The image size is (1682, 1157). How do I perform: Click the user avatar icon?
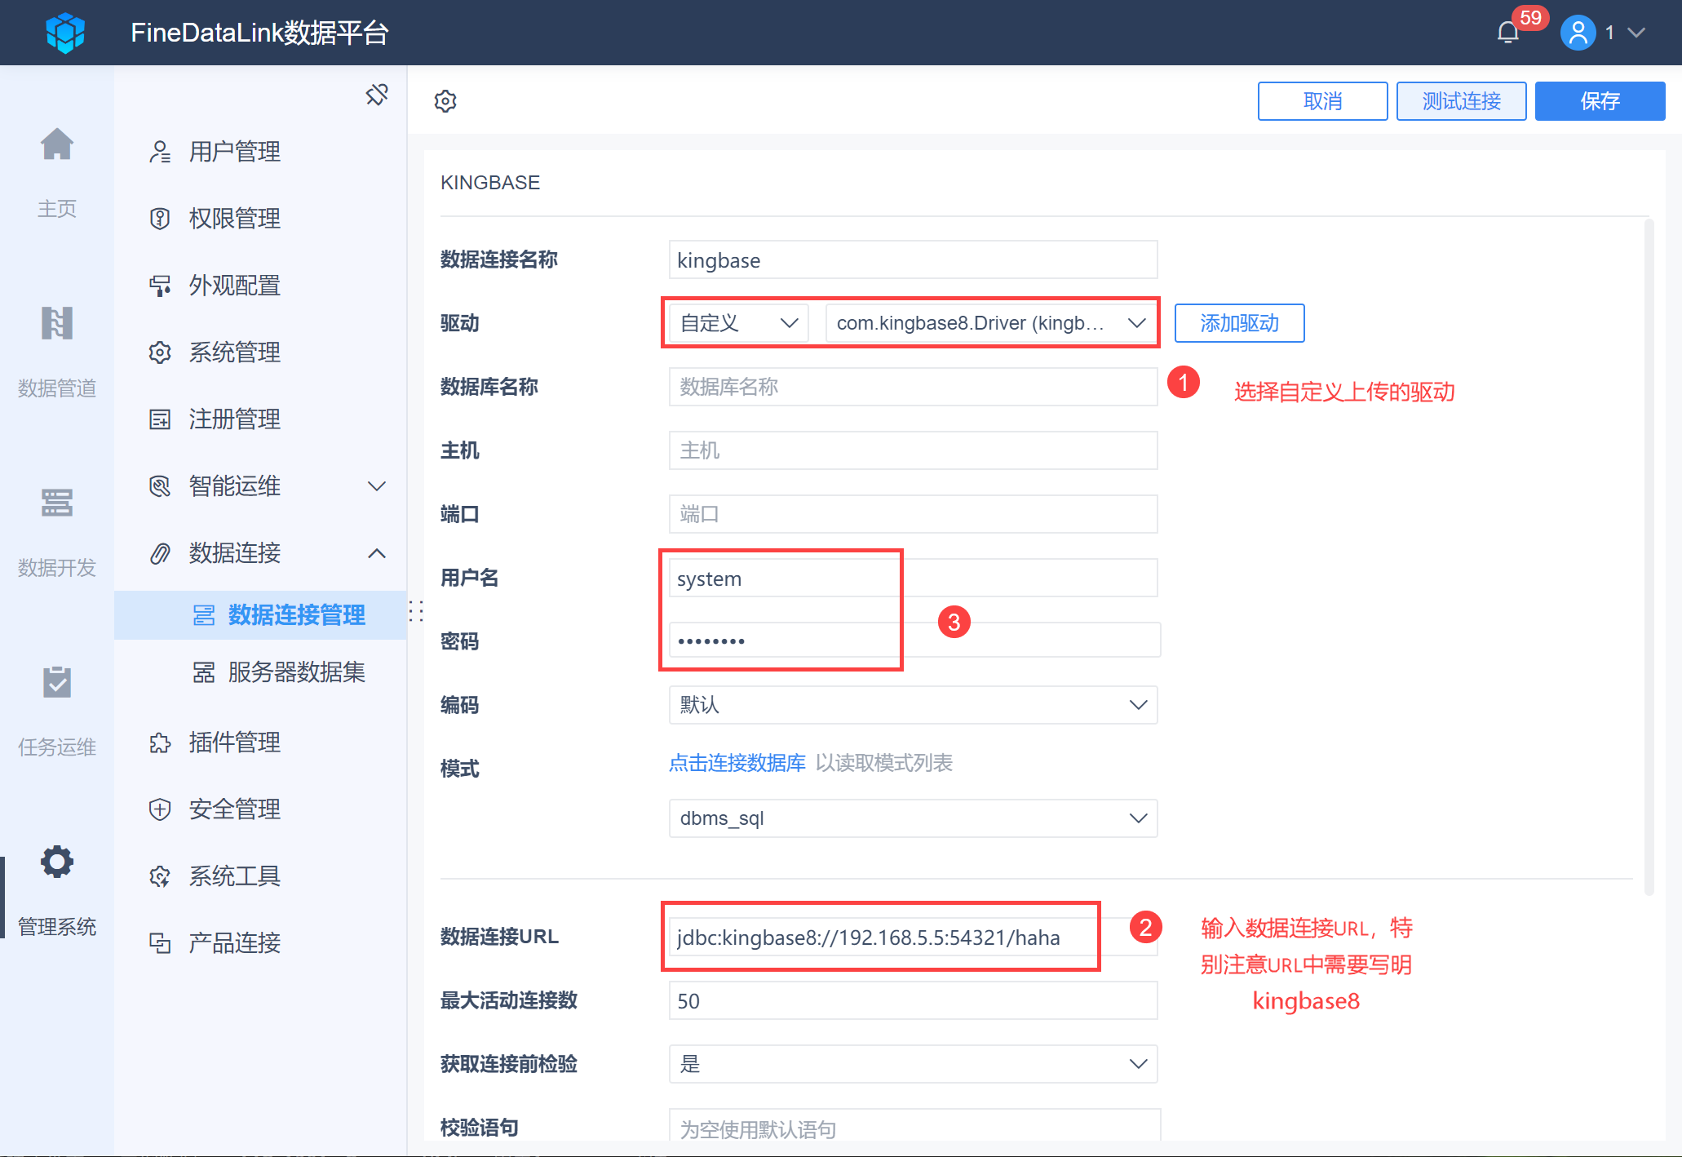[x=1578, y=33]
